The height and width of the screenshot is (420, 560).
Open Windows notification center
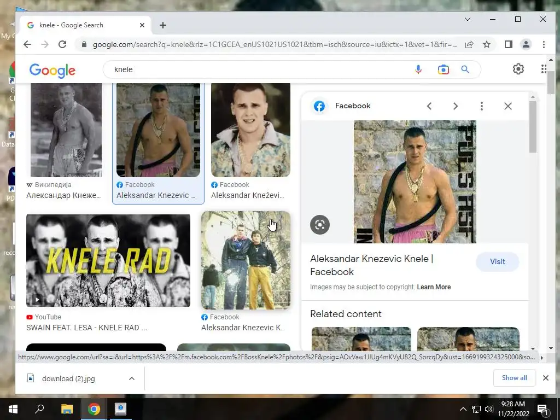point(543,410)
